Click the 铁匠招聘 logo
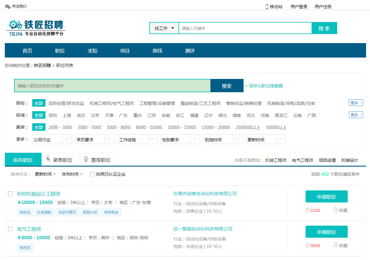The image size is (370, 260). click(x=36, y=28)
